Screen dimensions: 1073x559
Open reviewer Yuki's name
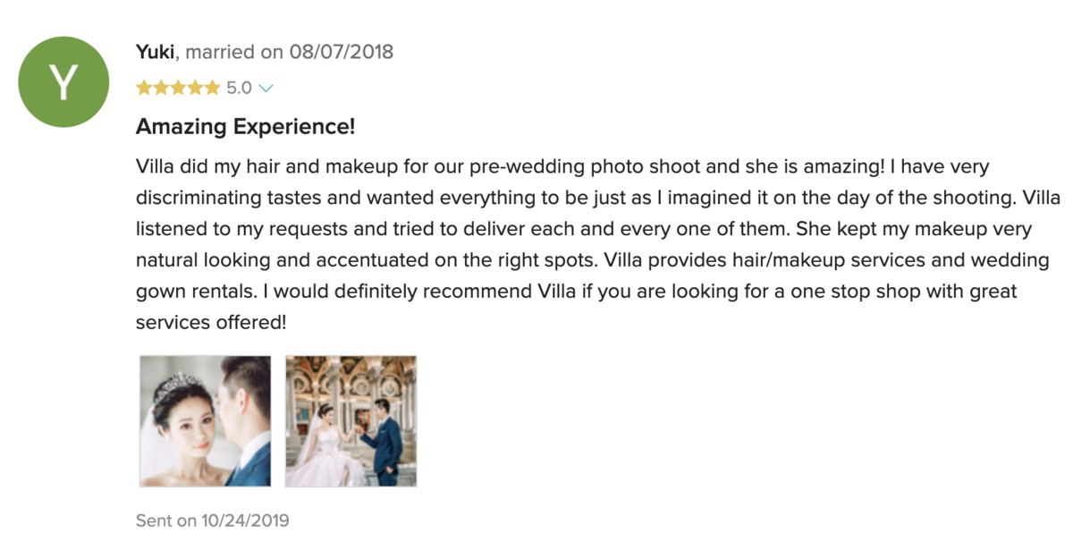pyautogui.click(x=155, y=52)
